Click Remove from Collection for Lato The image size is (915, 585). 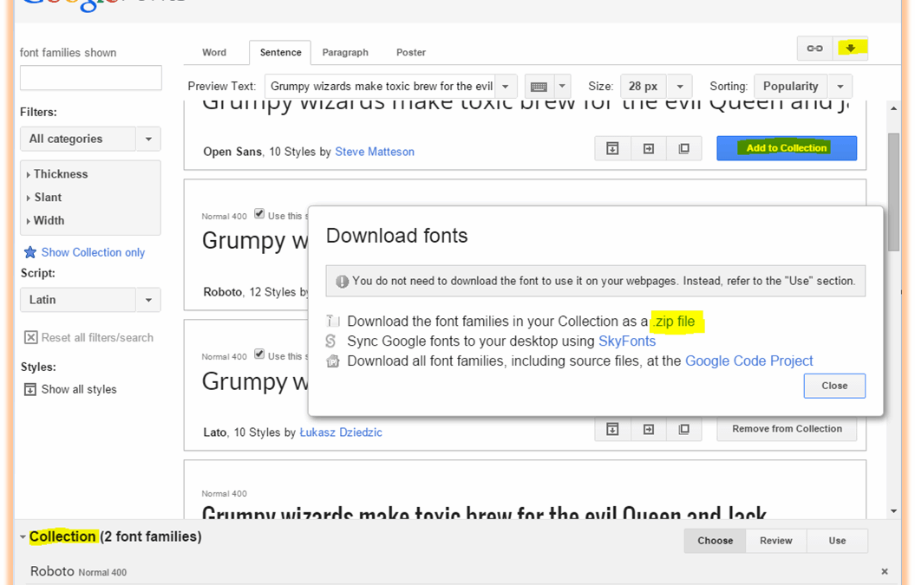[x=787, y=429]
